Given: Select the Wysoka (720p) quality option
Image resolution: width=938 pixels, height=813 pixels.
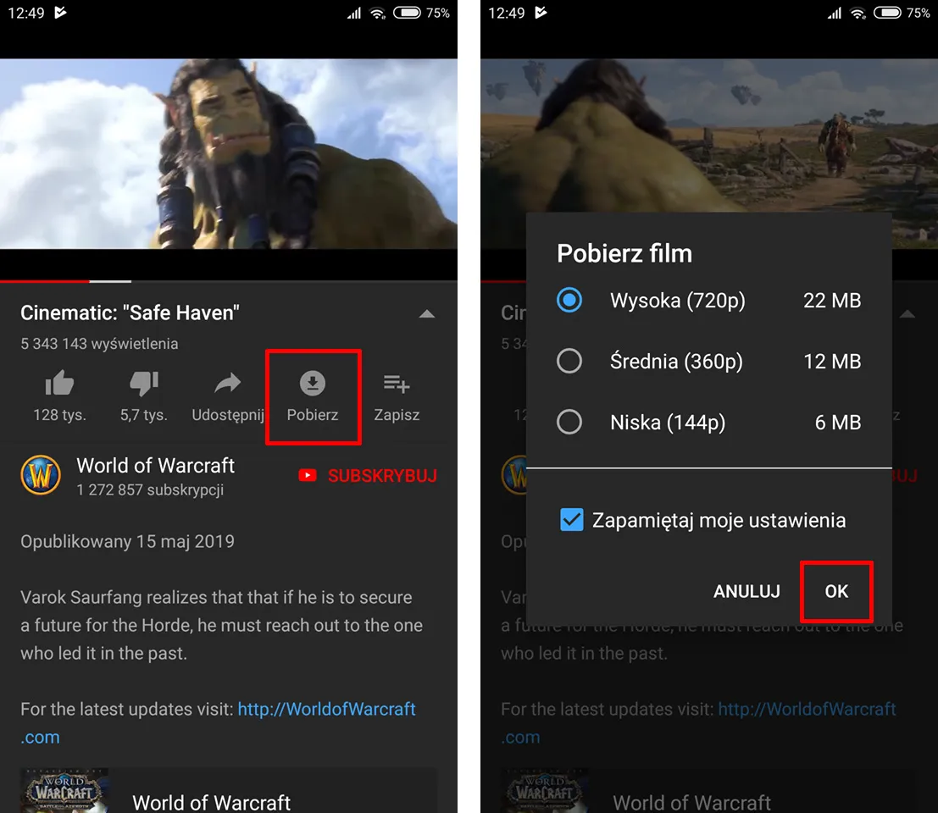Looking at the screenshot, I should (x=569, y=301).
